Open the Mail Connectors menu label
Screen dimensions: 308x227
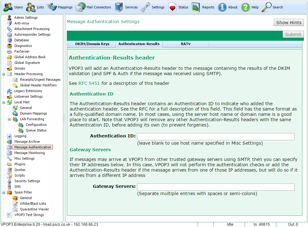(x=99, y=7)
